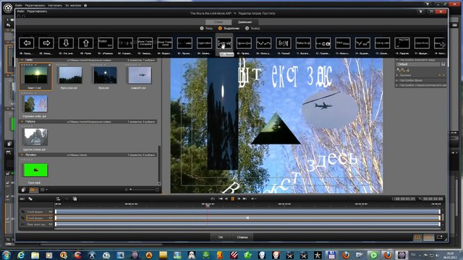Click the Cancel button
Screen dimensions: 463x260
click(242, 237)
